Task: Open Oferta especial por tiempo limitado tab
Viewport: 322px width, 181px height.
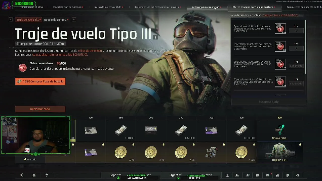Action: [253, 7]
